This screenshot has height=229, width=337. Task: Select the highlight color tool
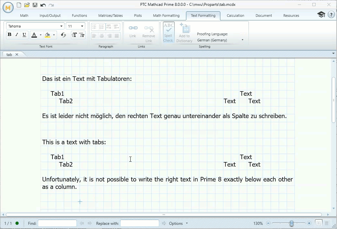click(47, 35)
